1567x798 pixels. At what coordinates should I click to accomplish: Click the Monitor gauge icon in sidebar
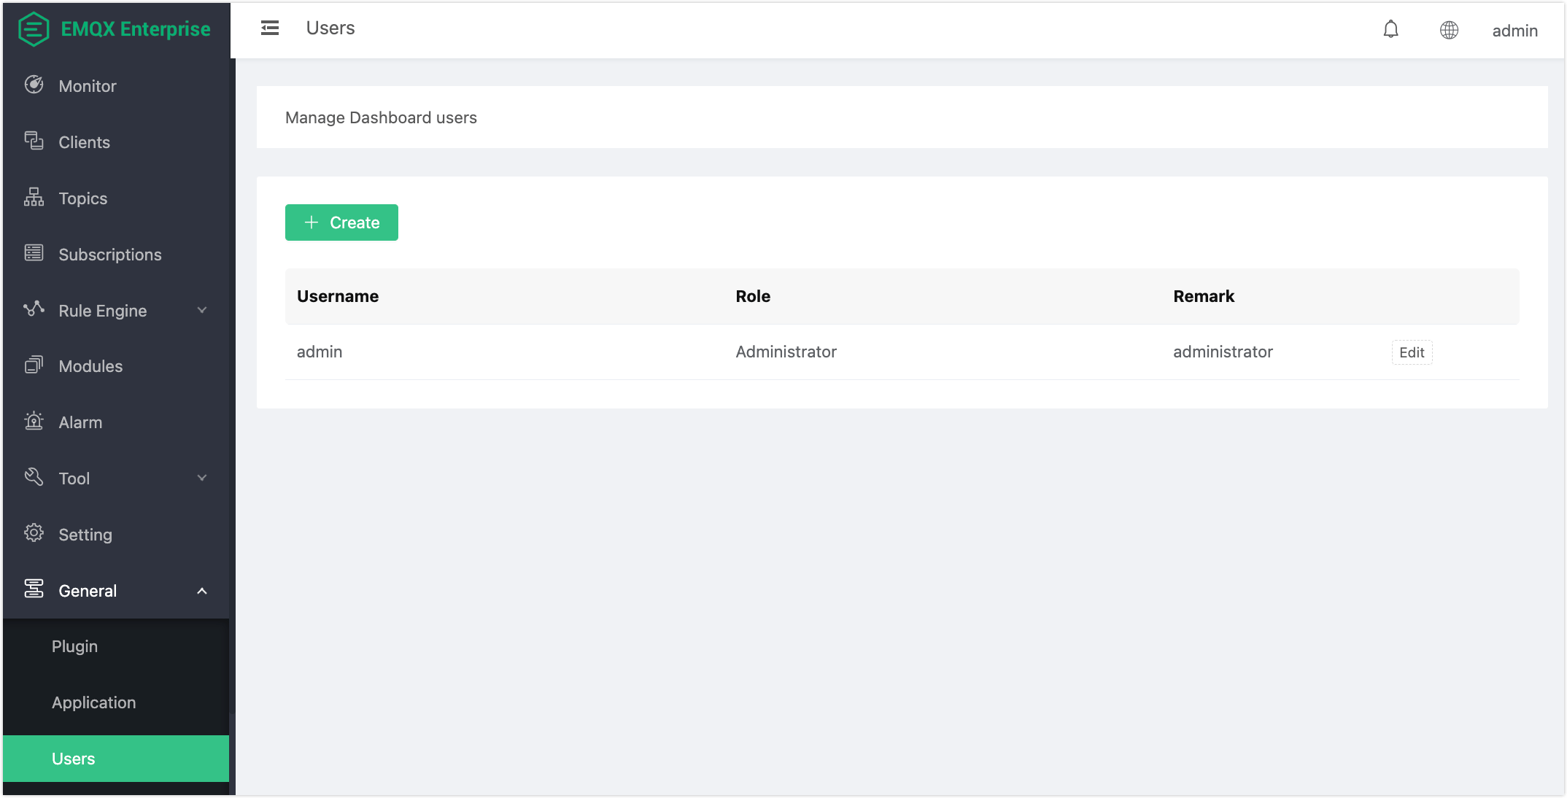[x=34, y=85]
